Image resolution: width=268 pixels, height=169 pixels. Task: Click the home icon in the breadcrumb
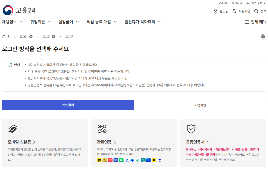coord(3,36)
